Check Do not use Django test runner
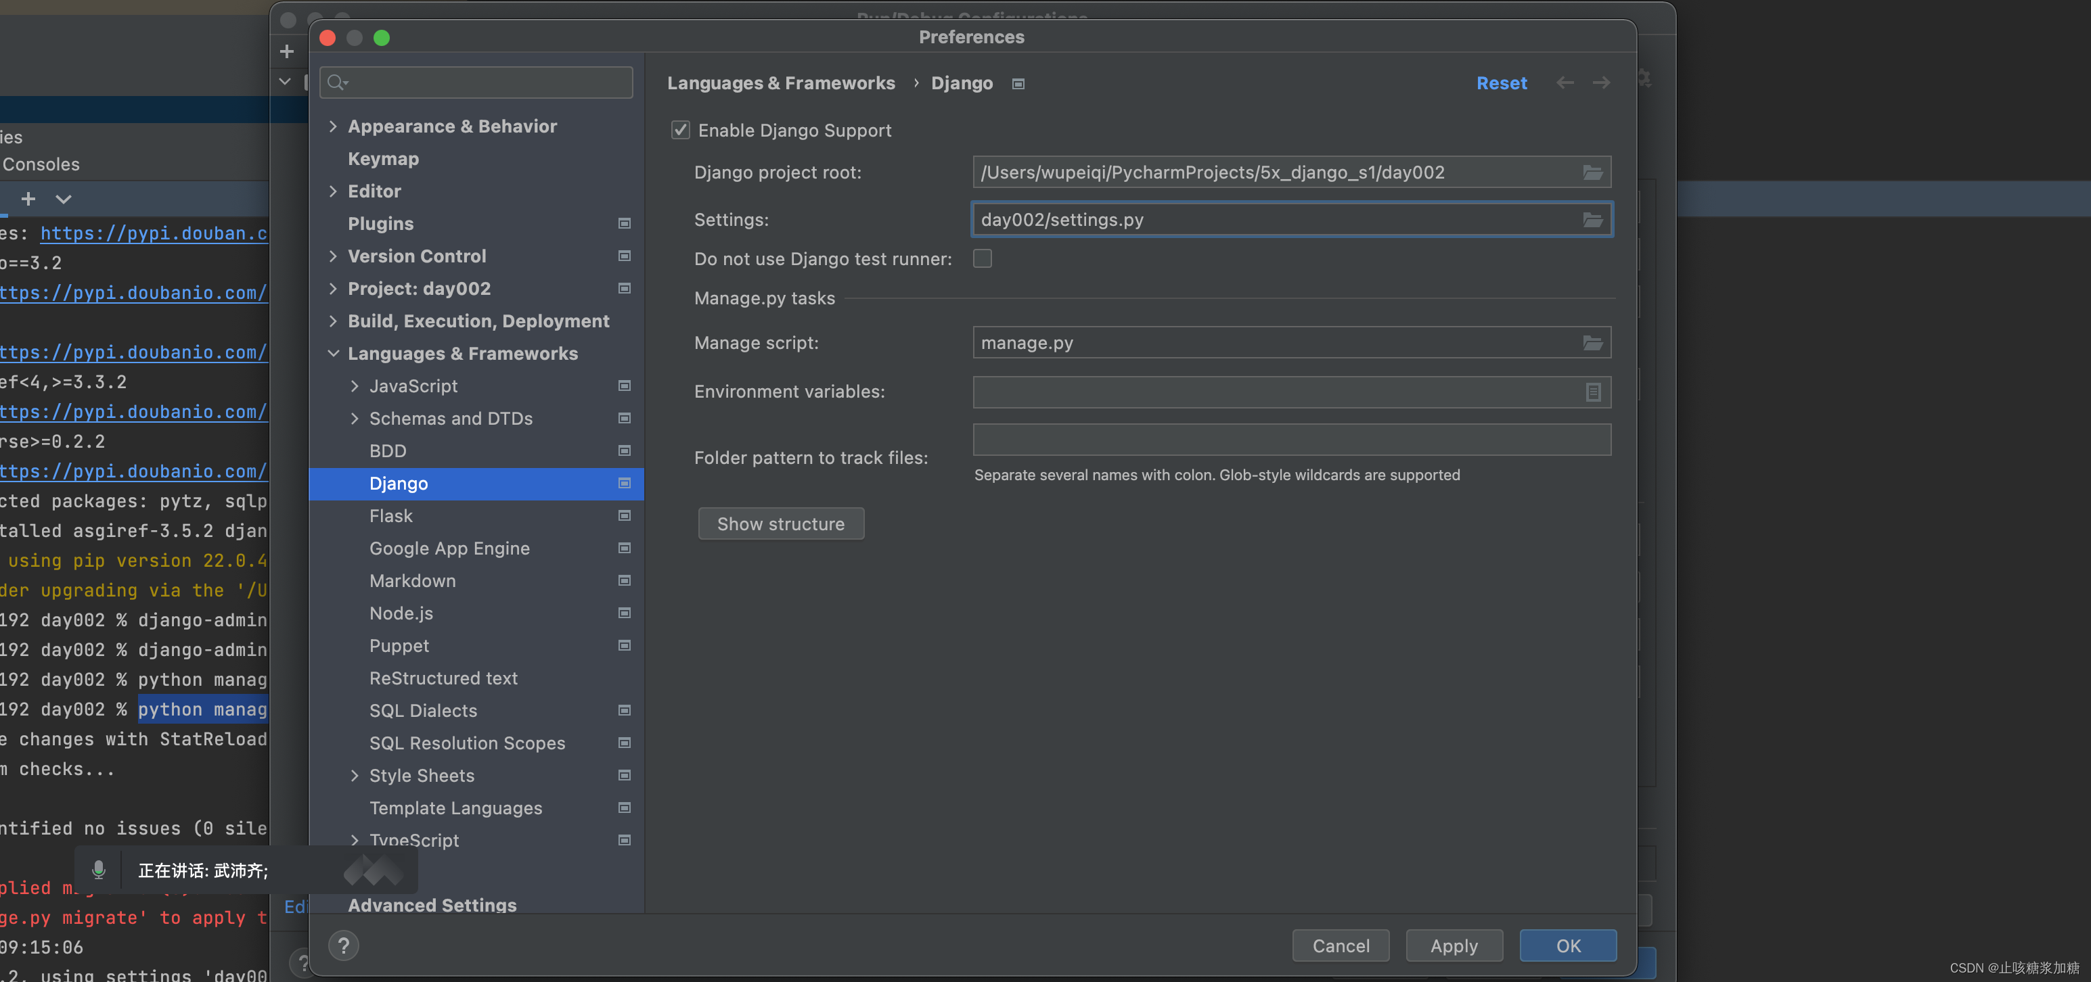Screen dimensions: 2091x982 coord(982,258)
